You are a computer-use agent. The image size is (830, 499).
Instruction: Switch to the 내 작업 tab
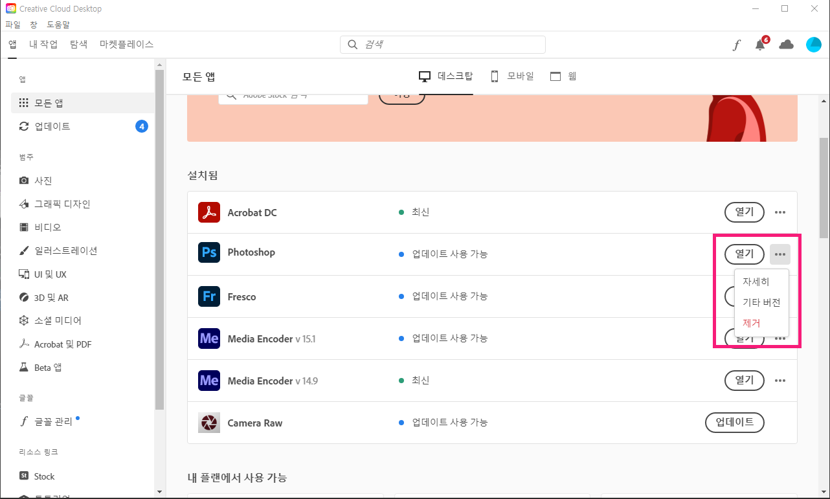[43, 45]
